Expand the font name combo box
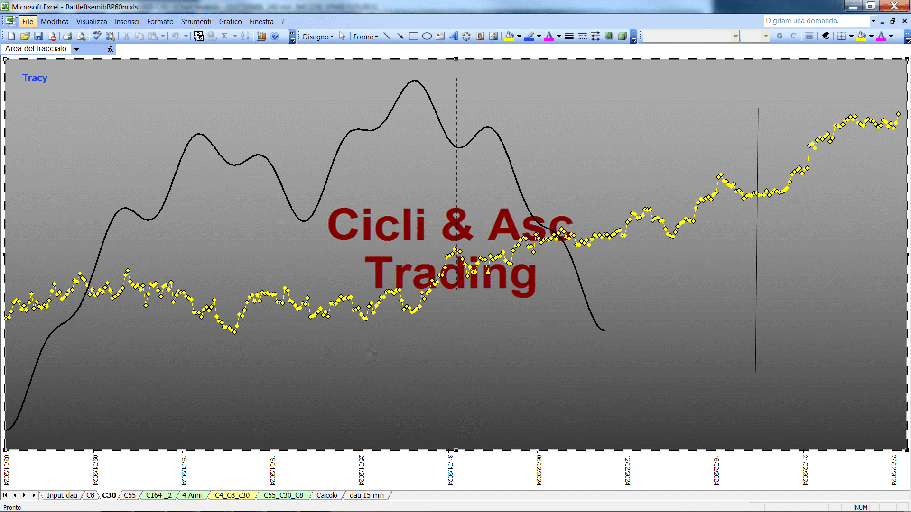The width and height of the screenshot is (911, 512). pos(735,36)
